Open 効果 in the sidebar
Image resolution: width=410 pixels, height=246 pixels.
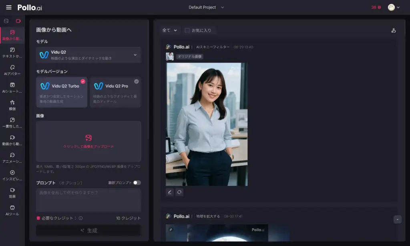12,192
